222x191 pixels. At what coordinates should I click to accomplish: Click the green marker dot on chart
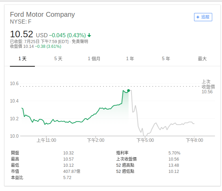(128, 91)
